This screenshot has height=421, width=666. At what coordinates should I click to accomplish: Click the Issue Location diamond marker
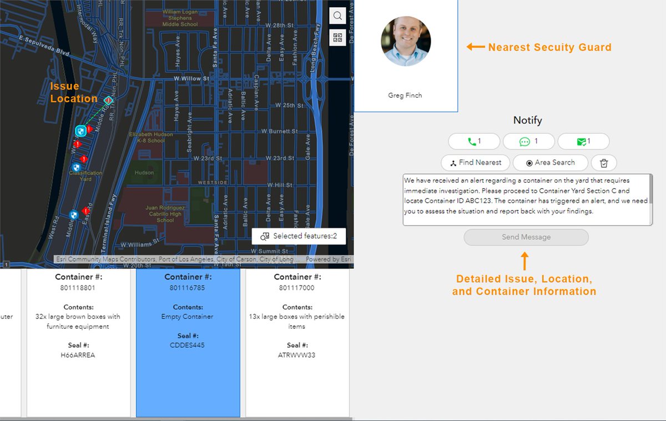pos(108,101)
